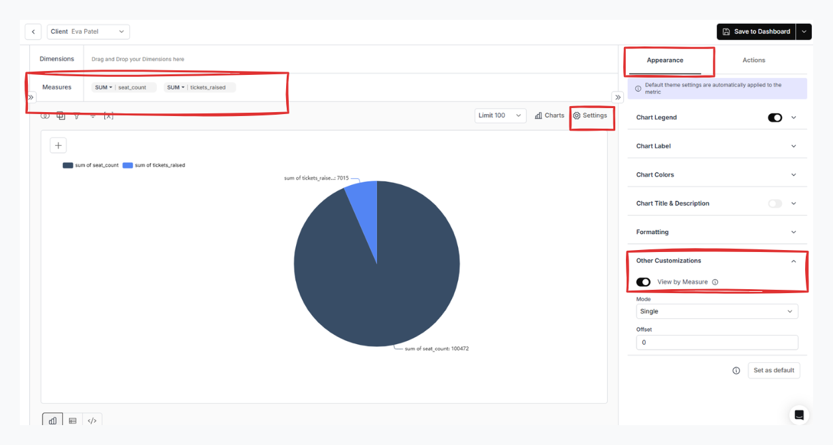This screenshot has width=833, height=445.
Task: Click the plus button above chart
Action: (x=58, y=145)
